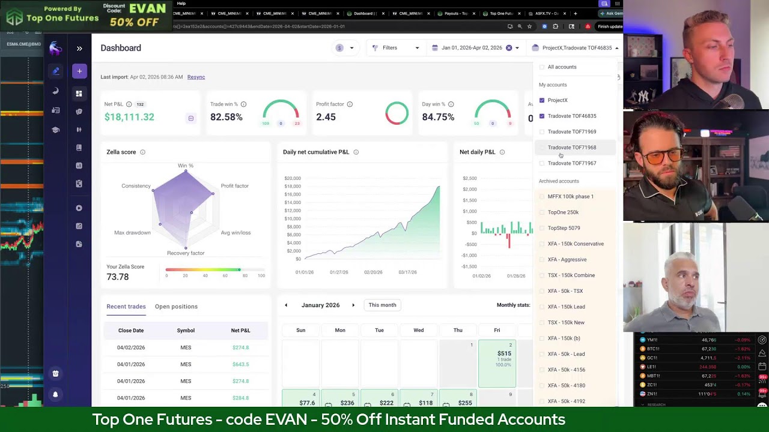Open the graduation cap learning icon

[56, 130]
